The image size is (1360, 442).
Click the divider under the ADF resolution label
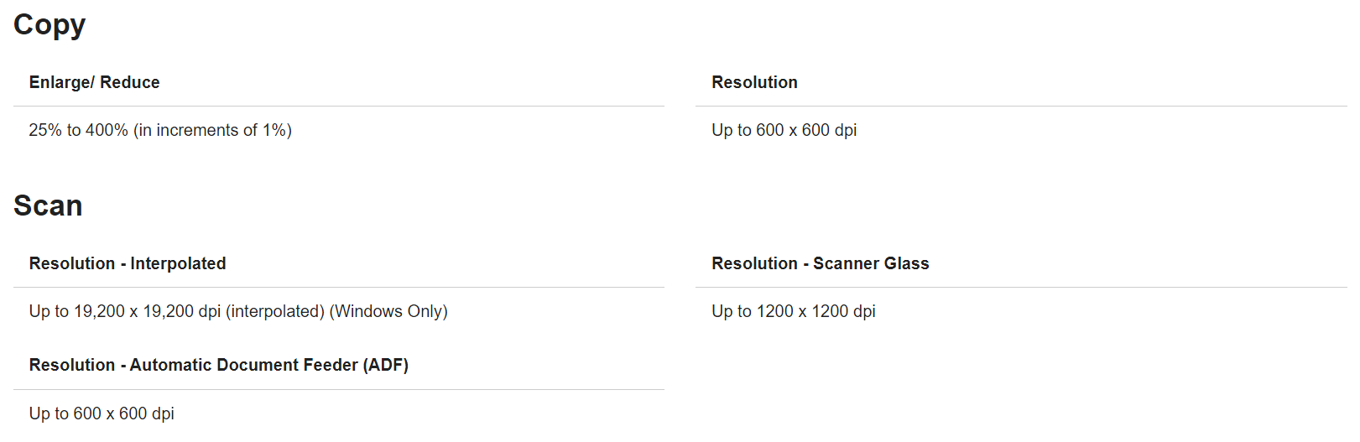[339, 390]
